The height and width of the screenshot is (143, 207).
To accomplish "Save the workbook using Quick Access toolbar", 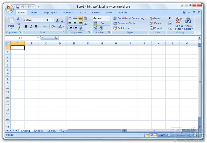I will (18, 7).
